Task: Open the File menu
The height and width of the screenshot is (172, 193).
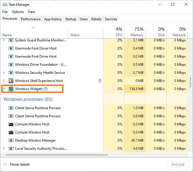Action: pyautogui.click(x=5, y=12)
